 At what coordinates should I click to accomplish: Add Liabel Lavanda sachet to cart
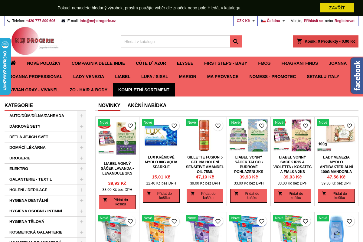point(117,202)
